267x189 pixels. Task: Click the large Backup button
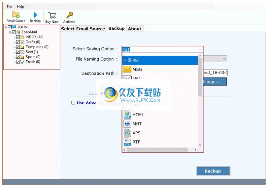(213, 171)
